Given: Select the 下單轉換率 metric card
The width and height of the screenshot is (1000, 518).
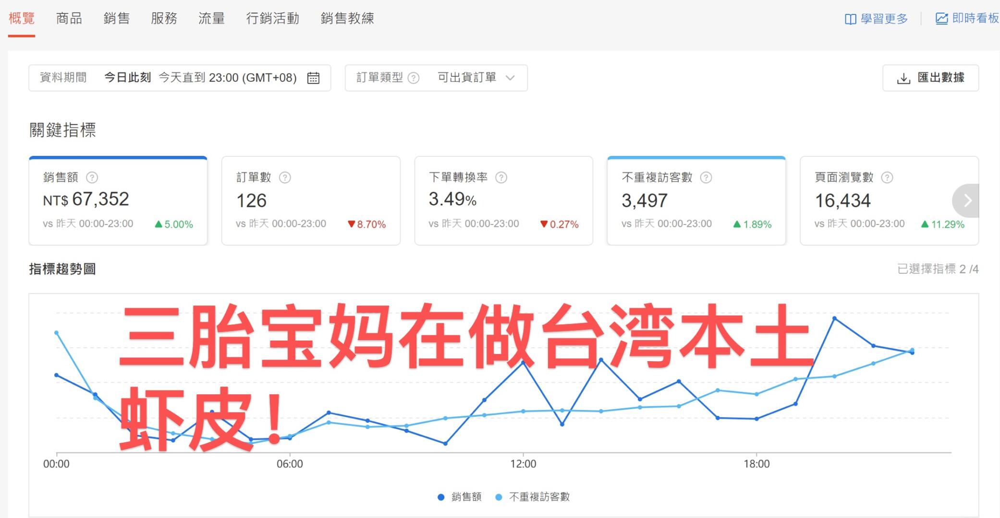Looking at the screenshot, I should 504,200.
